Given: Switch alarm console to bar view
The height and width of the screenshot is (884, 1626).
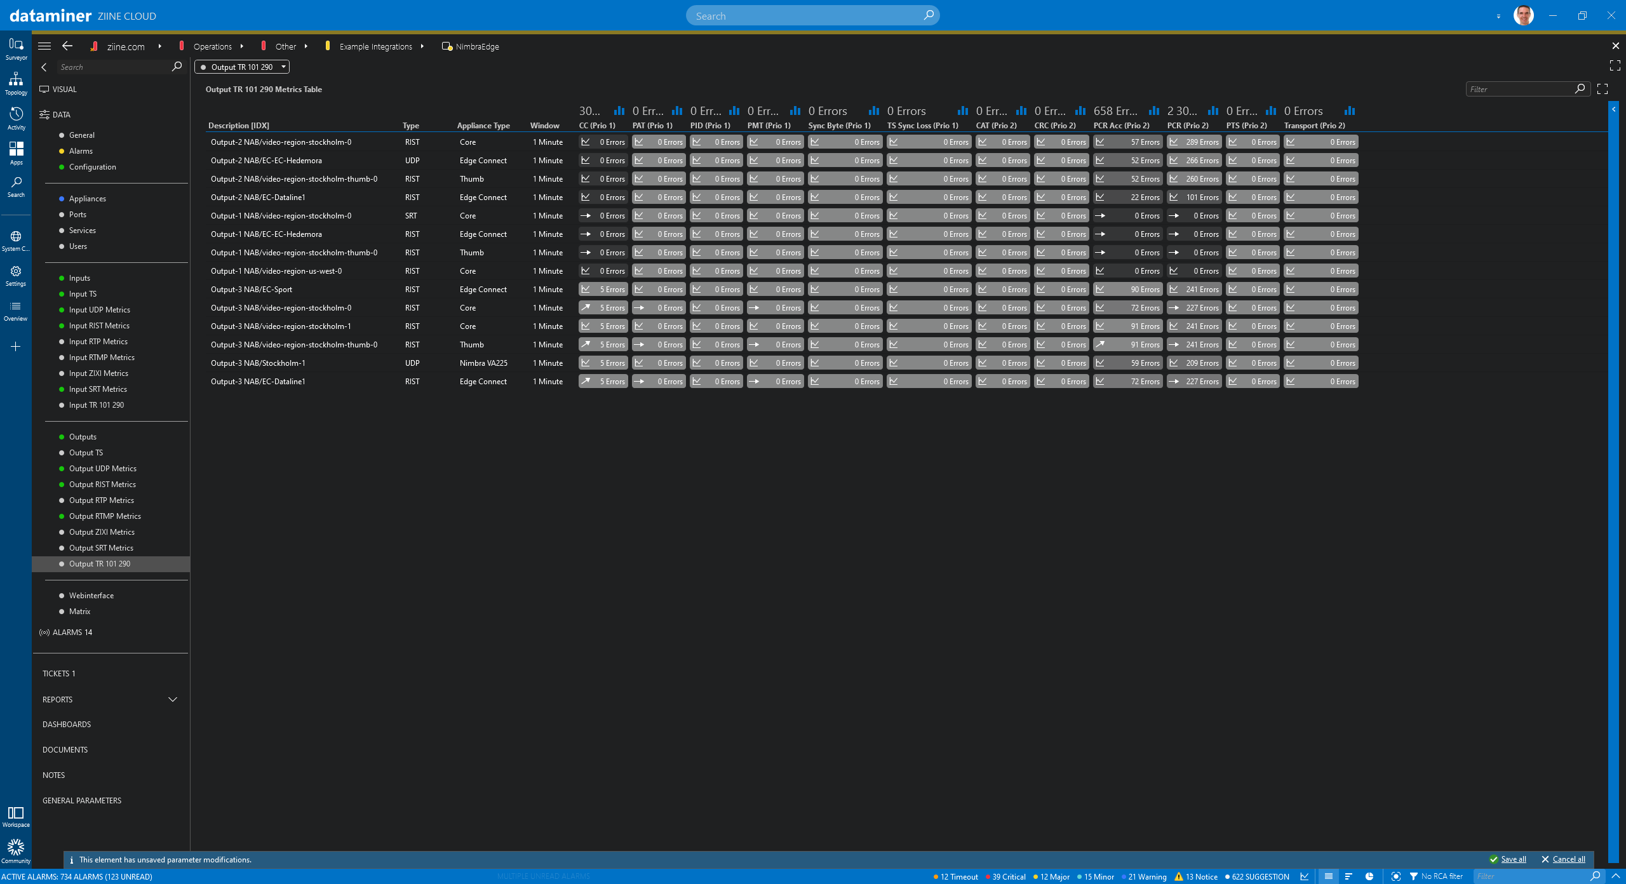Looking at the screenshot, I should (1348, 876).
